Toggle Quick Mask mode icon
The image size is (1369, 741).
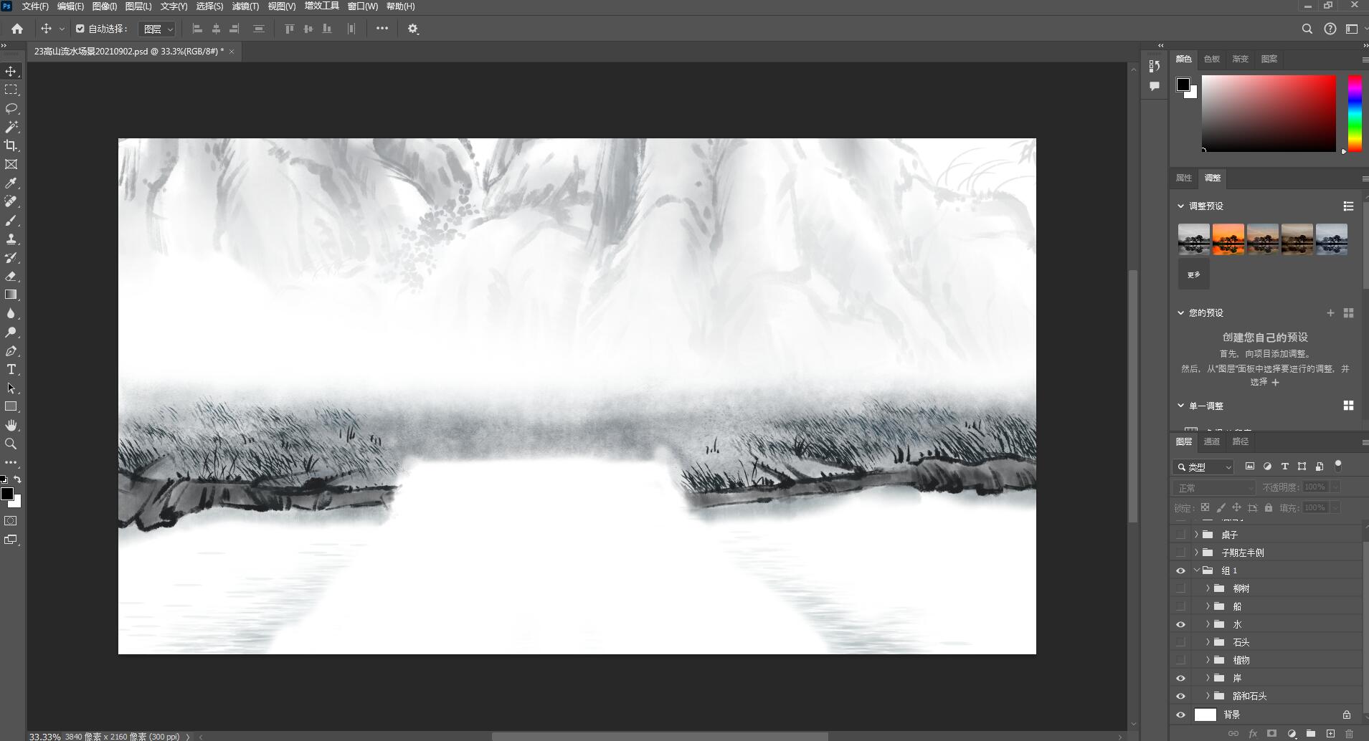pos(11,521)
